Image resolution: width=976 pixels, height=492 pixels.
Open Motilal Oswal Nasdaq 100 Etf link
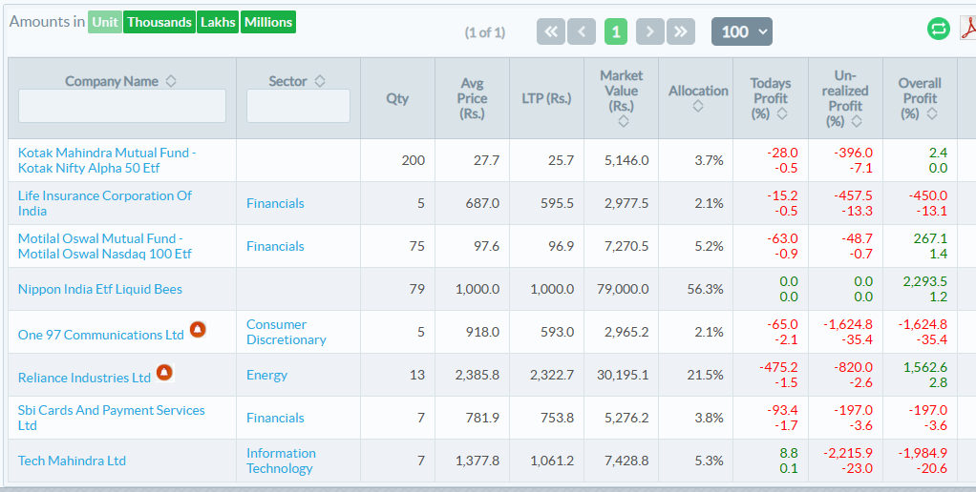pos(105,246)
